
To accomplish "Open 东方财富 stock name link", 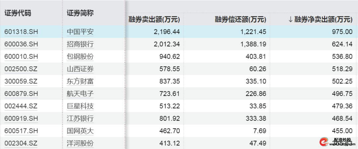I will (x=80, y=81).
